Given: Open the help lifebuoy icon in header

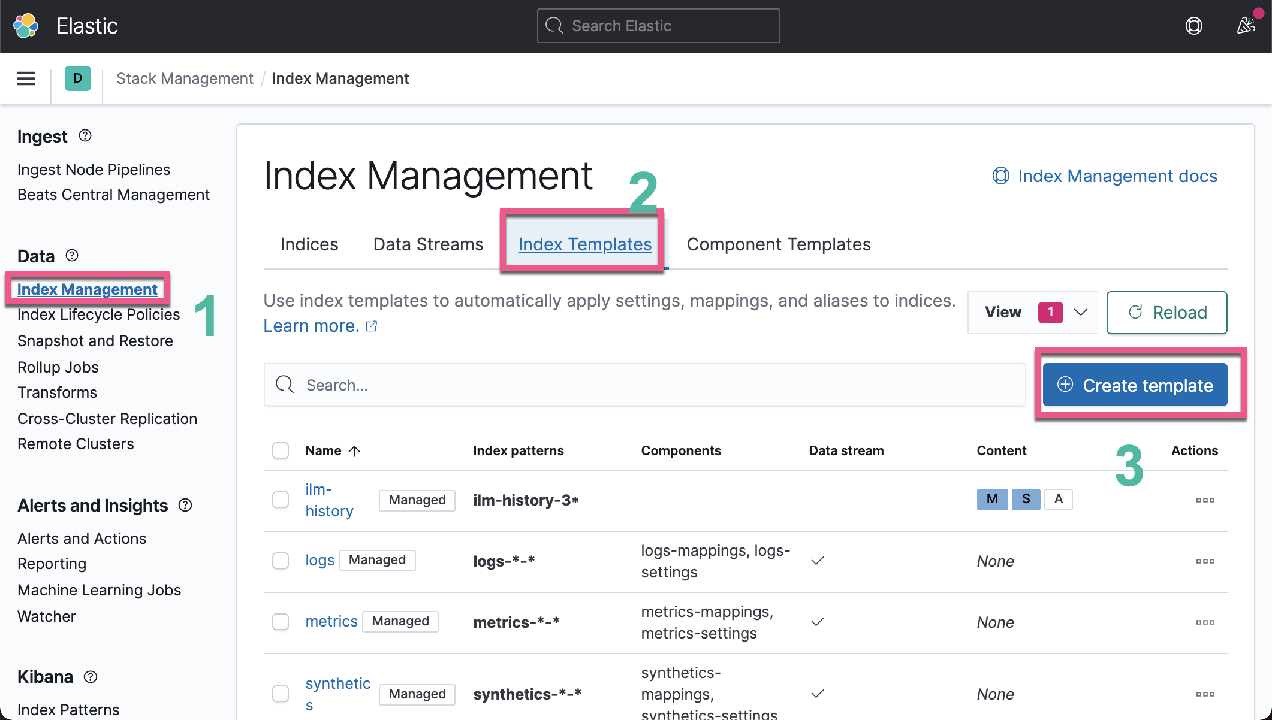Looking at the screenshot, I should click(x=1193, y=26).
